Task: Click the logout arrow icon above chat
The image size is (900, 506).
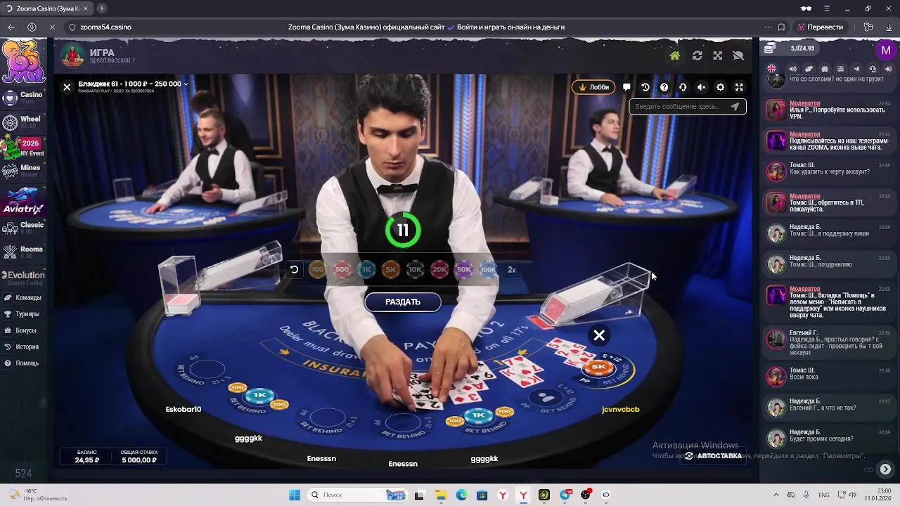Action: [888, 69]
